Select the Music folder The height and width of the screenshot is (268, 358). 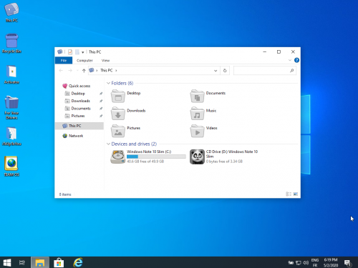coord(203,114)
